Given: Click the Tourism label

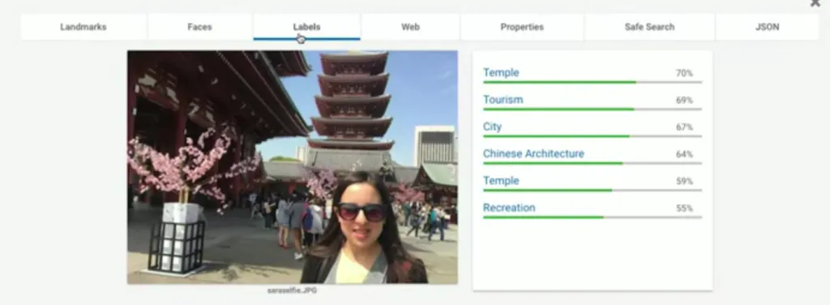Looking at the screenshot, I should coord(503,100).
